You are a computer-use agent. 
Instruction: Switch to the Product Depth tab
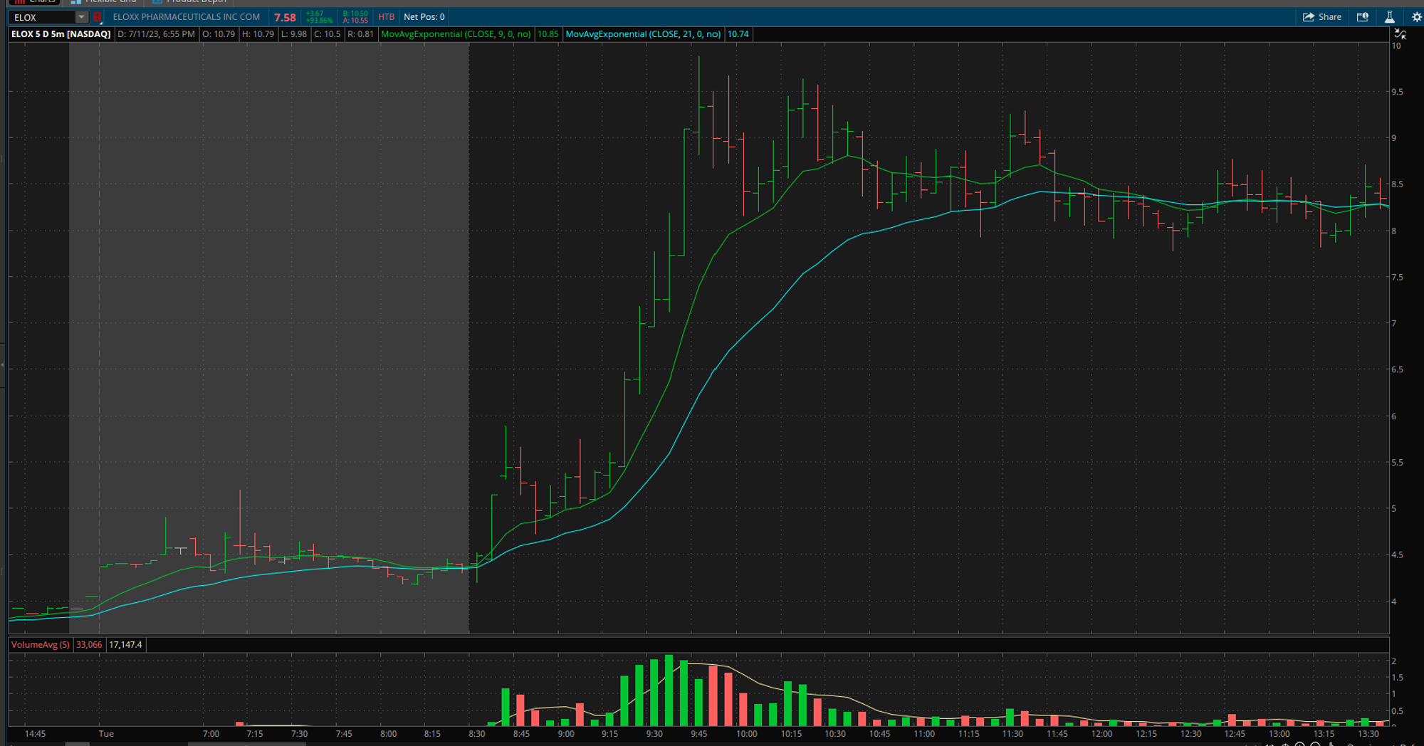[x=190, y=2]
